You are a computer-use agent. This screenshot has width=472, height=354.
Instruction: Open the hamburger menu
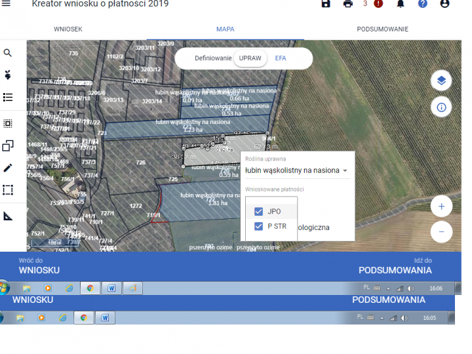coord(7,4)
